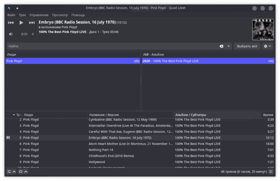This screenshot has width=280, height=181.
Task: Click the album cover thumbnail
Action: pyautogui.click(x=263, y=29)
